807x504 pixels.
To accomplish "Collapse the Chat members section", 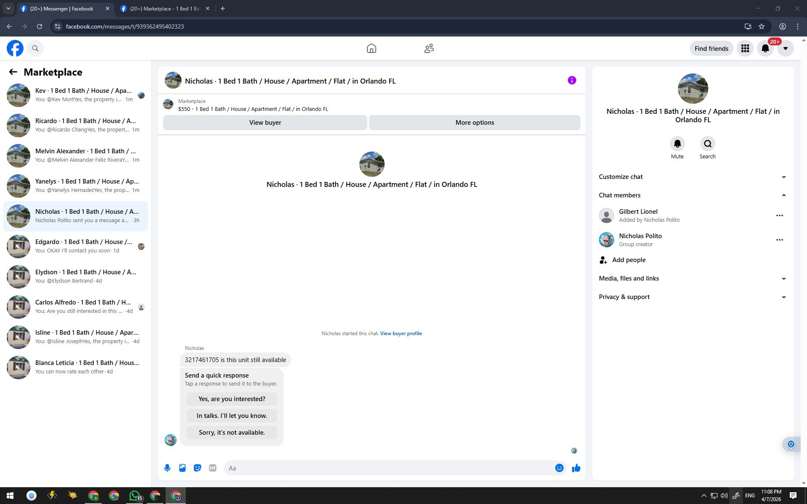I will tap(693, 195).
